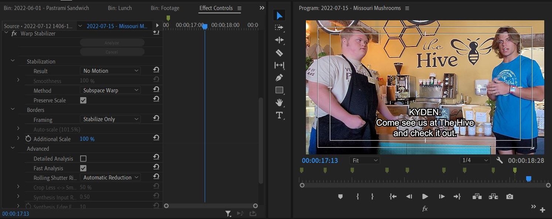
Task: Select the Pen tool
Action: point(279,78)
